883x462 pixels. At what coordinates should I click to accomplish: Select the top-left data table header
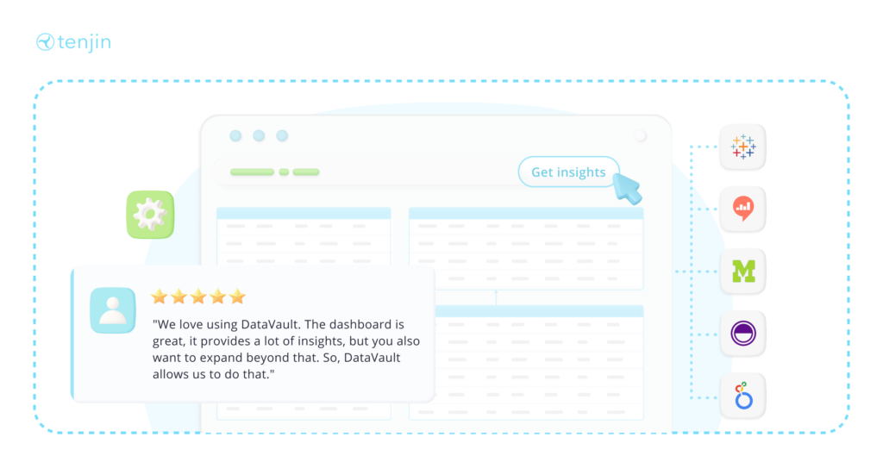tap(304, 213)
